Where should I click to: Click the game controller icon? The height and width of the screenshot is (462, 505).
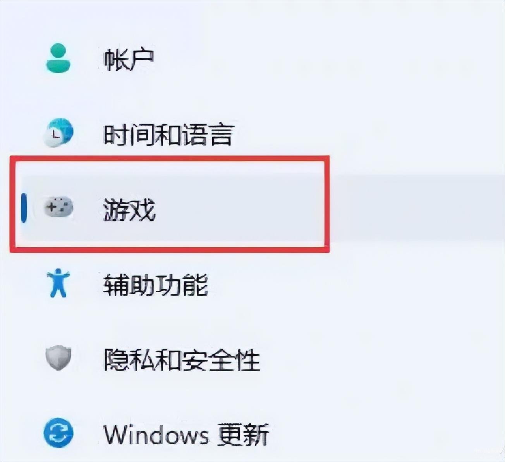(58, 207)
